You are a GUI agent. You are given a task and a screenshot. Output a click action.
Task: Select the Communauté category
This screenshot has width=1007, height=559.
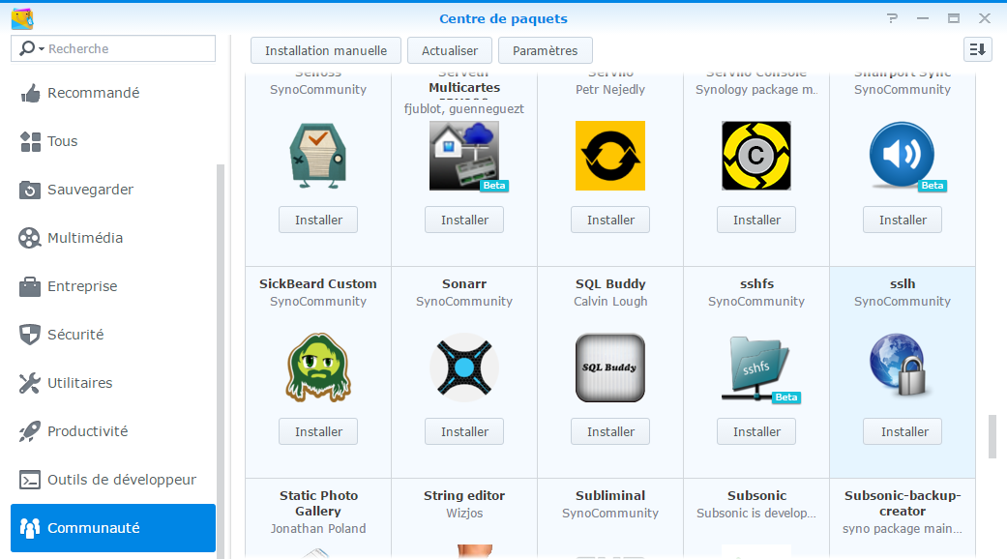click(113, 528)
